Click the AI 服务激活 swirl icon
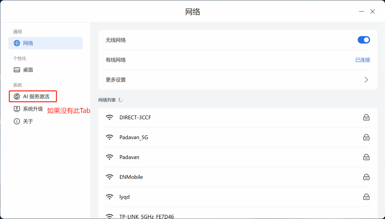 (x=17, y=96)
